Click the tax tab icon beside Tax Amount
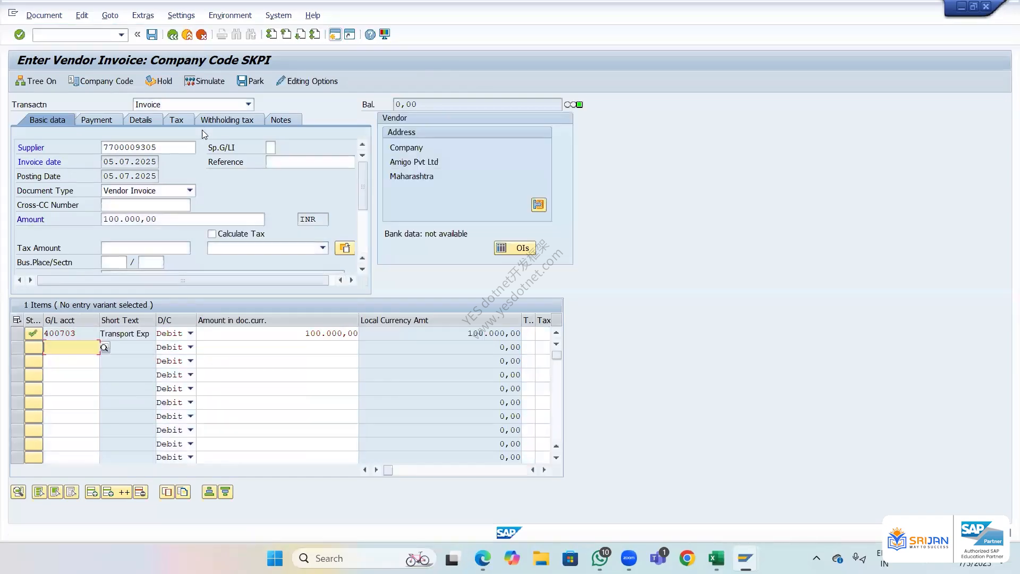Image resolution: width=1020 pixels, height=574 pixels. click(x=345, y=248)
